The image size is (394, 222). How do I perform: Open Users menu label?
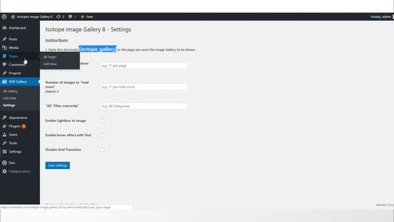click(13, 134)
